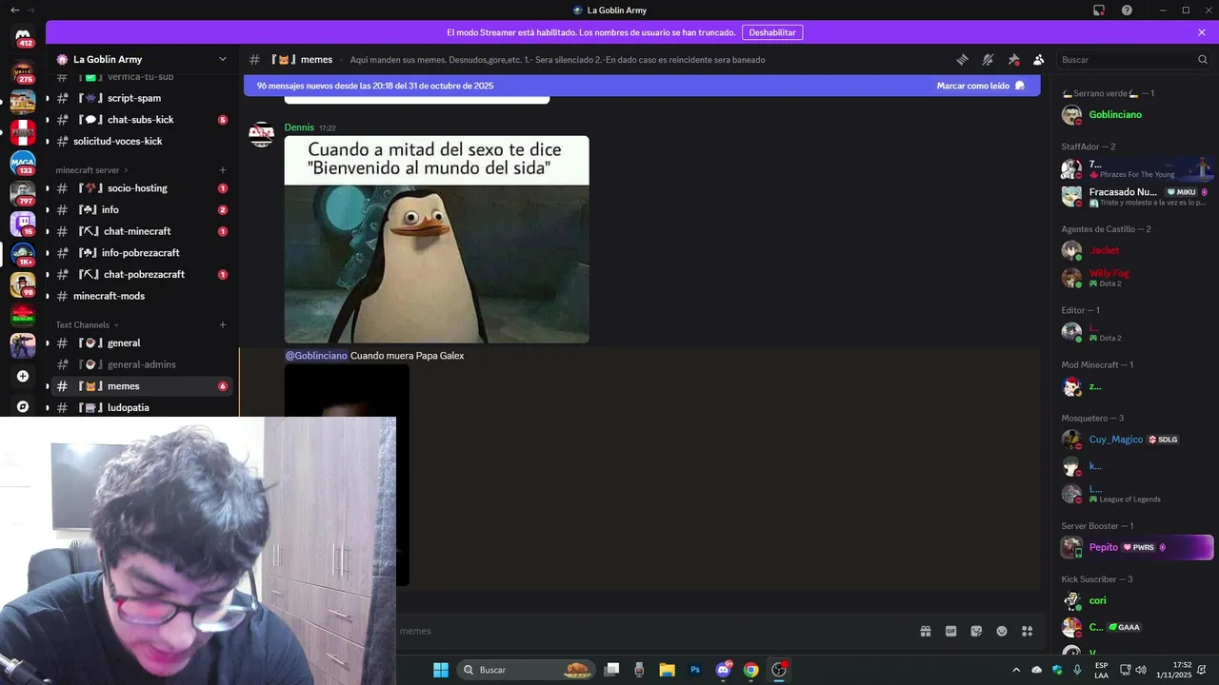
Task: Open the GIF picker button
Action: tap(950, 631)
